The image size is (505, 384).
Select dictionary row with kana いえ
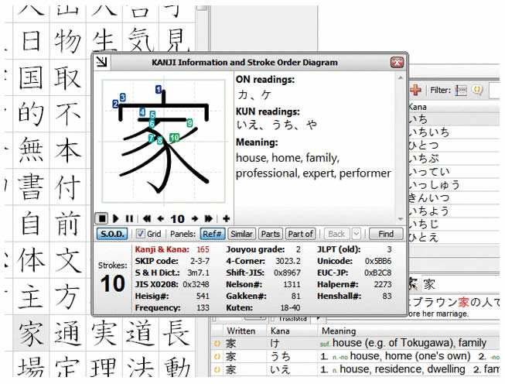tap(355, 369)
